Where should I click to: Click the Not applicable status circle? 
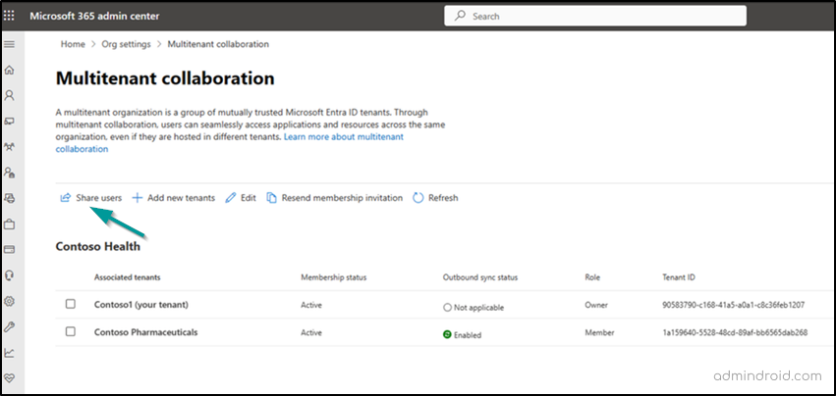pyautogui.click(x=447, y=308)
